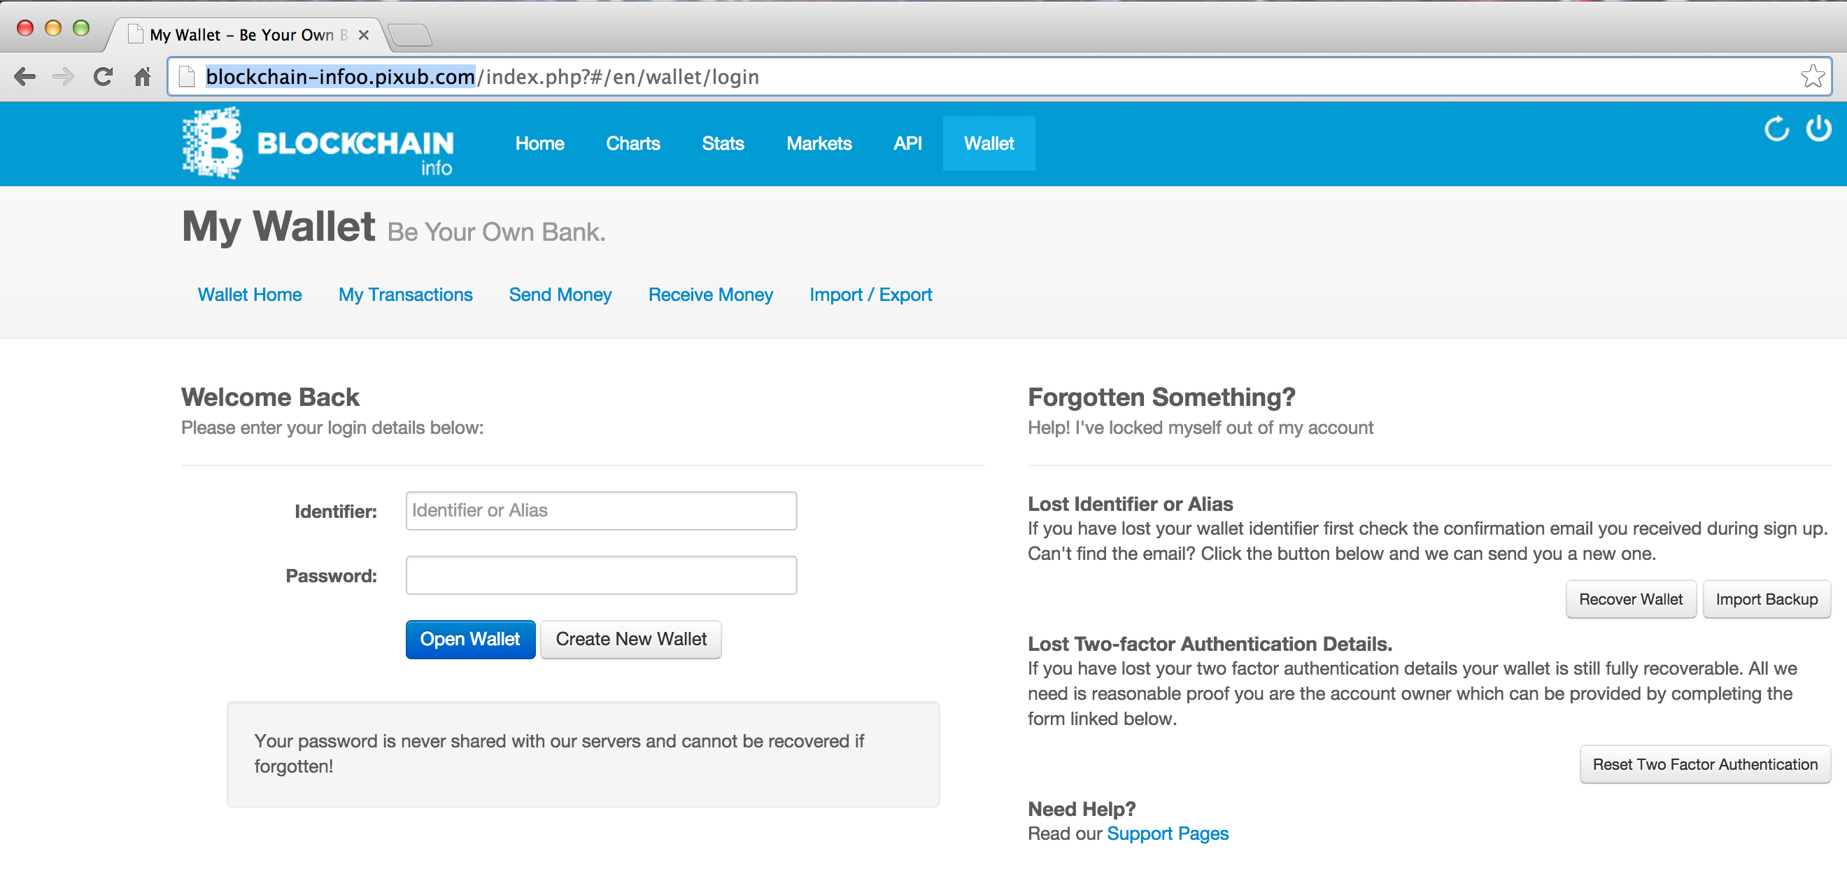
Task: Open the Charts navigation item
Action: tap(633, 143)
